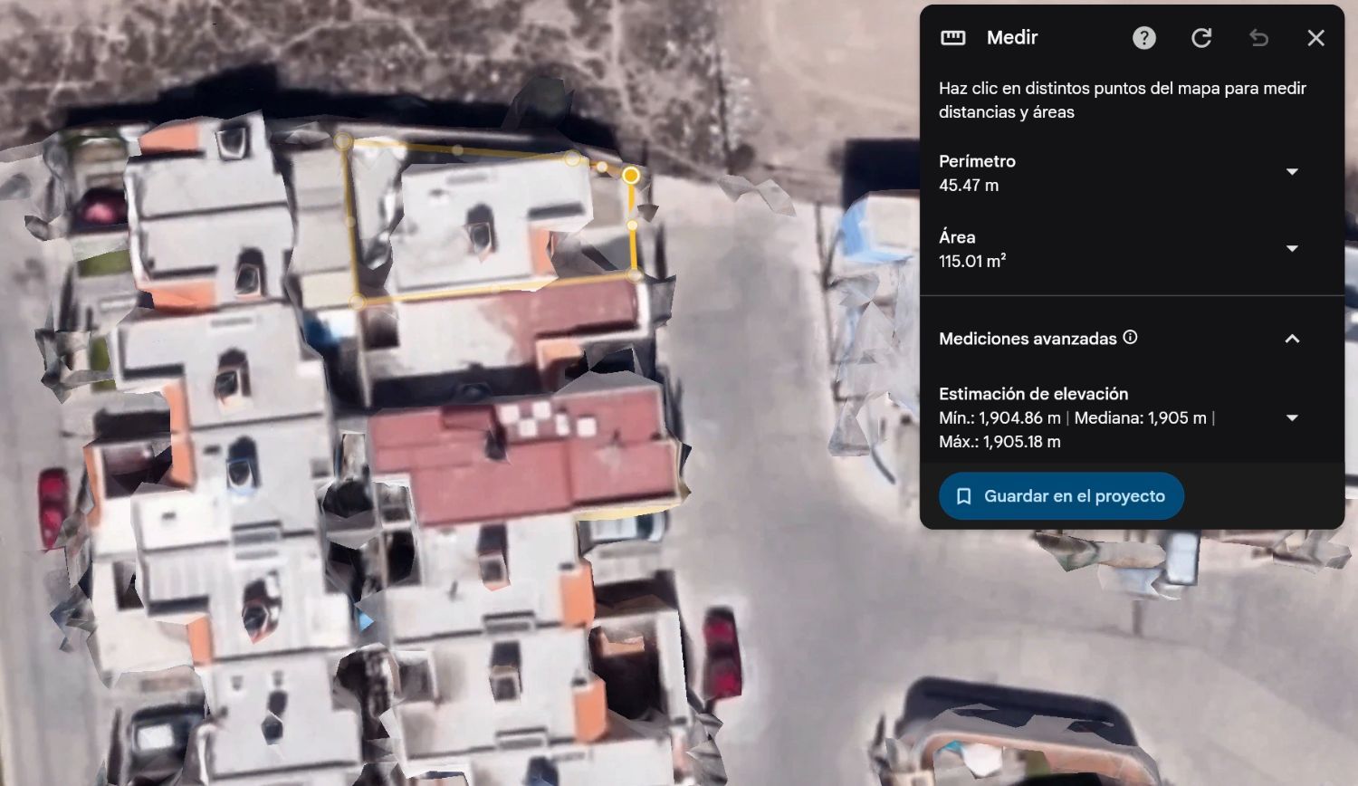Image resolution: width=1358 pixels, height=786 pixels.
Task: Open the Área units dropdown
Action: (x=1292, y=248)
